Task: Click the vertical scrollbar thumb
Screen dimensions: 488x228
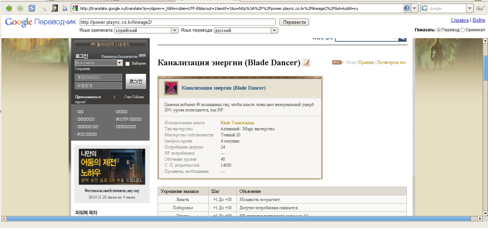Action: click(485, 68)
